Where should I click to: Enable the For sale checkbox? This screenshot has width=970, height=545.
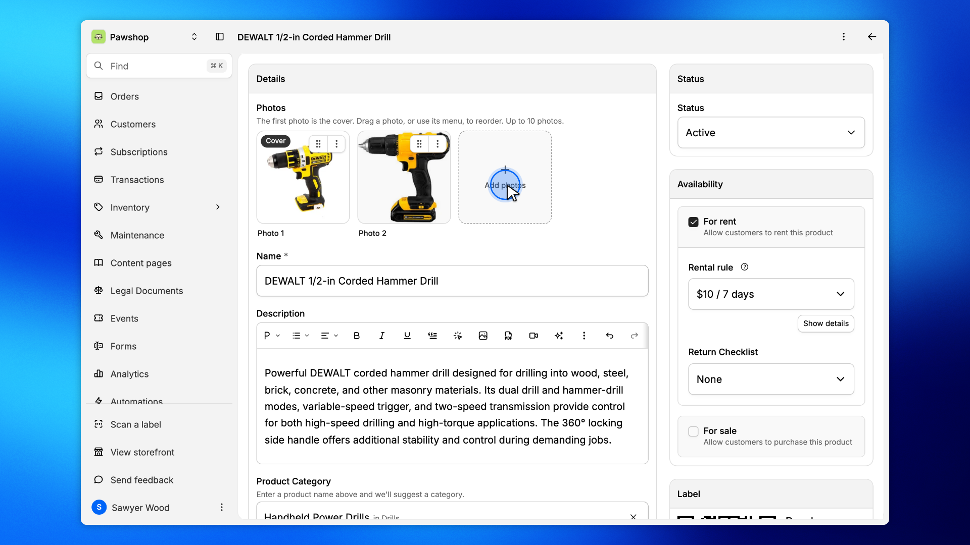coord(693,431)
